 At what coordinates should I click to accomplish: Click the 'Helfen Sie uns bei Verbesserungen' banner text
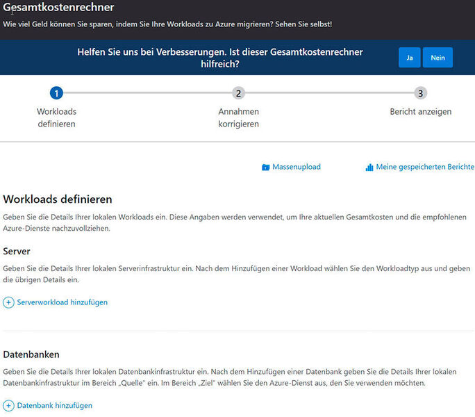click(220, 58)
